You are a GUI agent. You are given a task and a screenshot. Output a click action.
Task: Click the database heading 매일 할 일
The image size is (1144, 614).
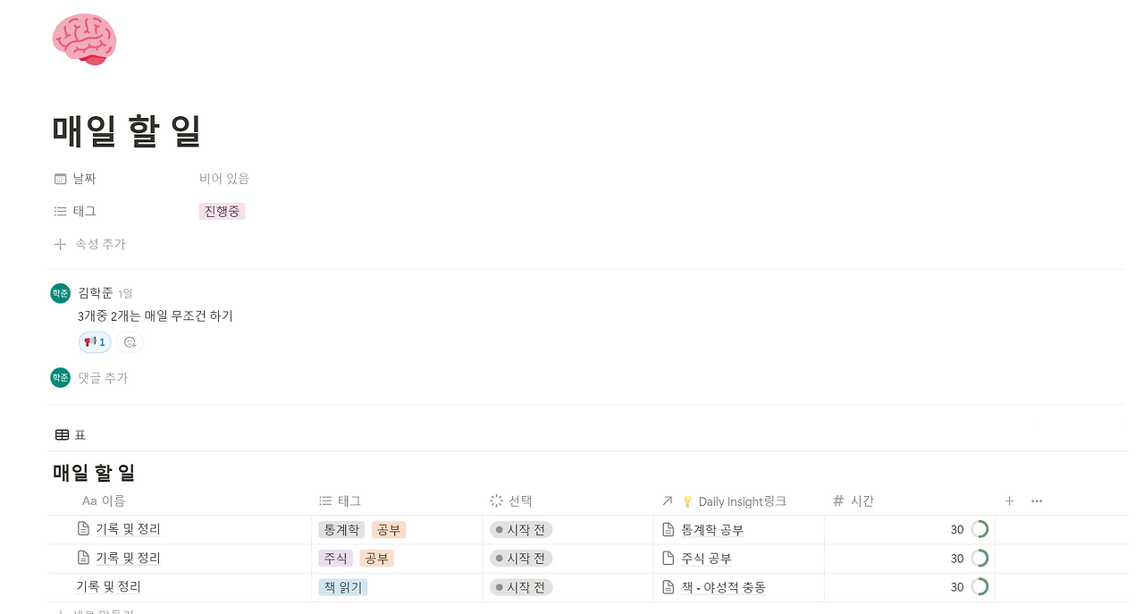click(x=94, y=473)
